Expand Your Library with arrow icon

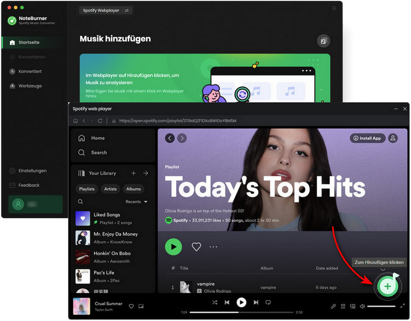coord(145,173)
